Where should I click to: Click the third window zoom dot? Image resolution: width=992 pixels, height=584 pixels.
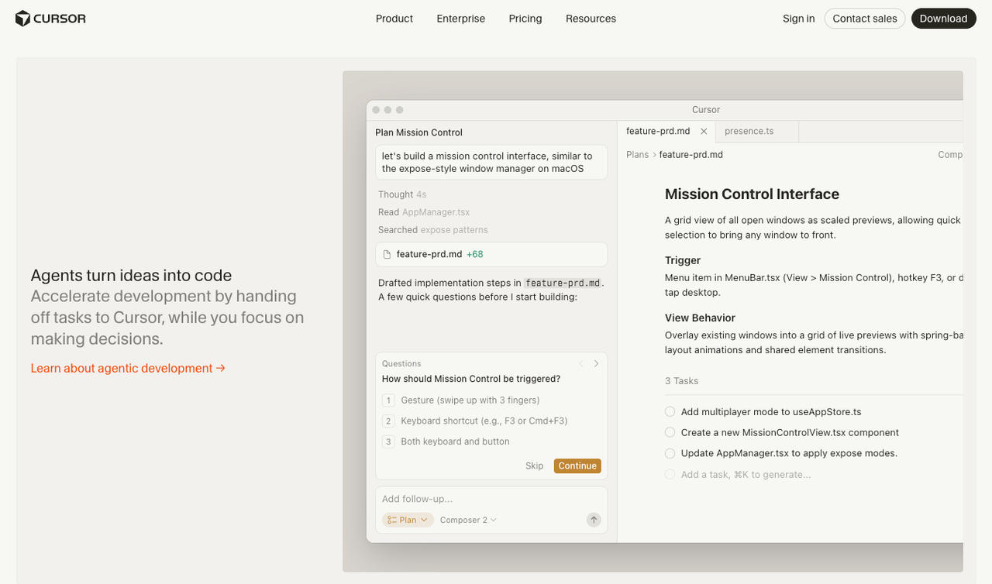[400, 110]
